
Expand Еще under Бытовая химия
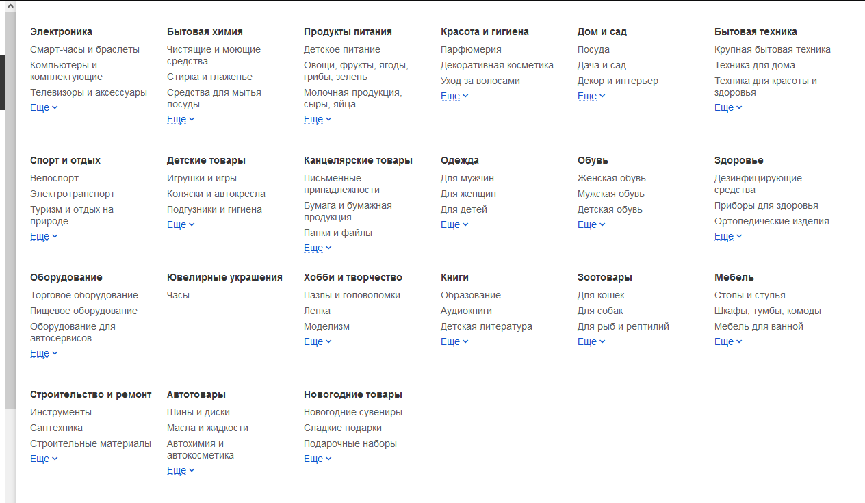181,119
